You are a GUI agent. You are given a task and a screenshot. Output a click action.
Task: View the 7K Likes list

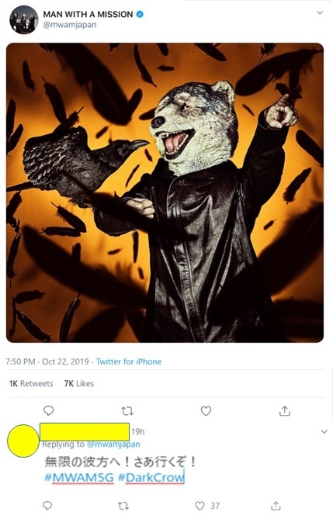point(79,384)
